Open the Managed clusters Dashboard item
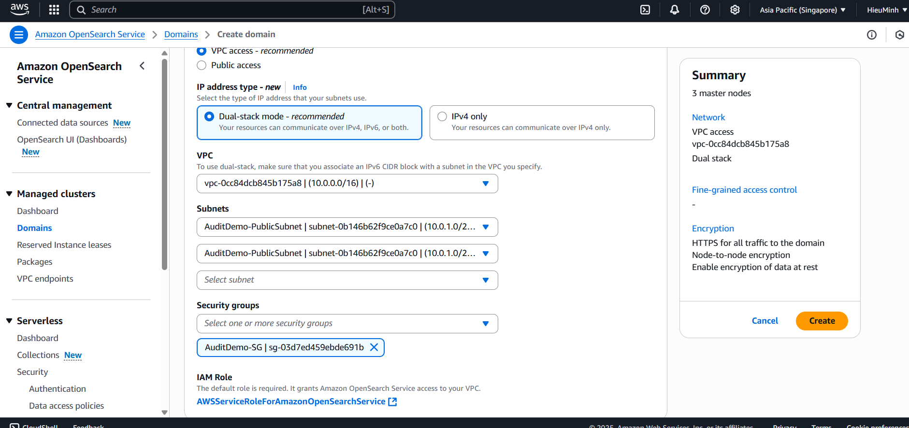 [38, 211]
